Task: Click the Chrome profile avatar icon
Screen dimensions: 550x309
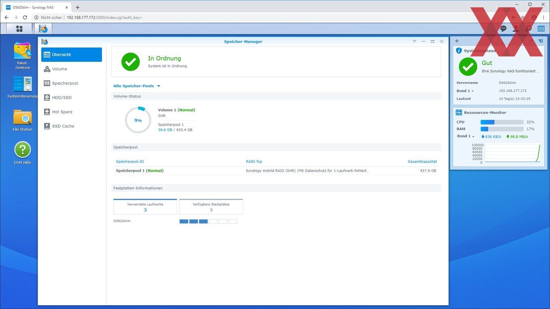Action: tap(534, 17)
